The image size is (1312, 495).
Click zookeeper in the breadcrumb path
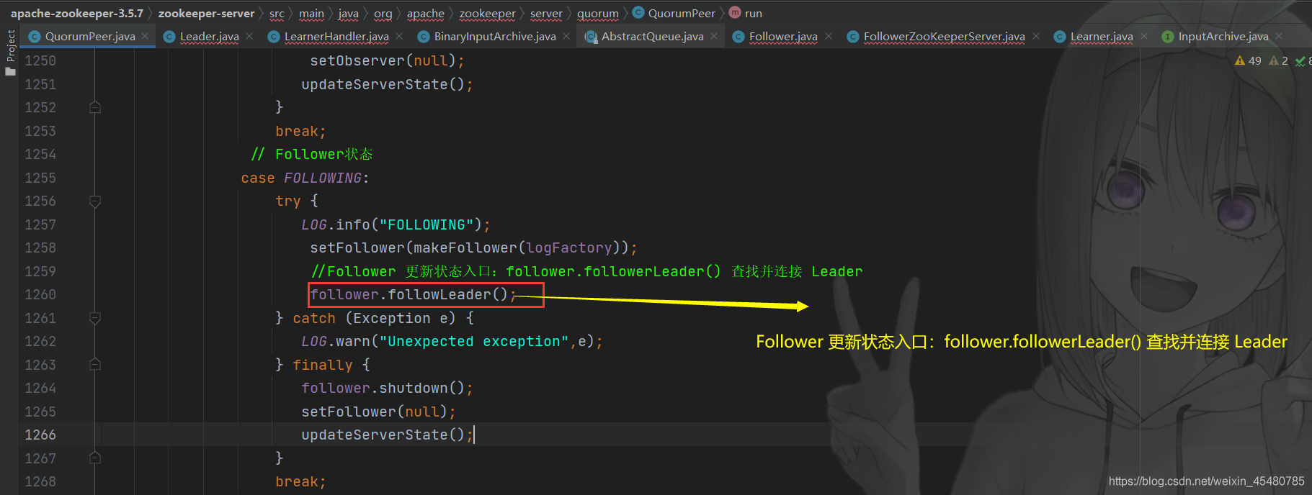488,13
